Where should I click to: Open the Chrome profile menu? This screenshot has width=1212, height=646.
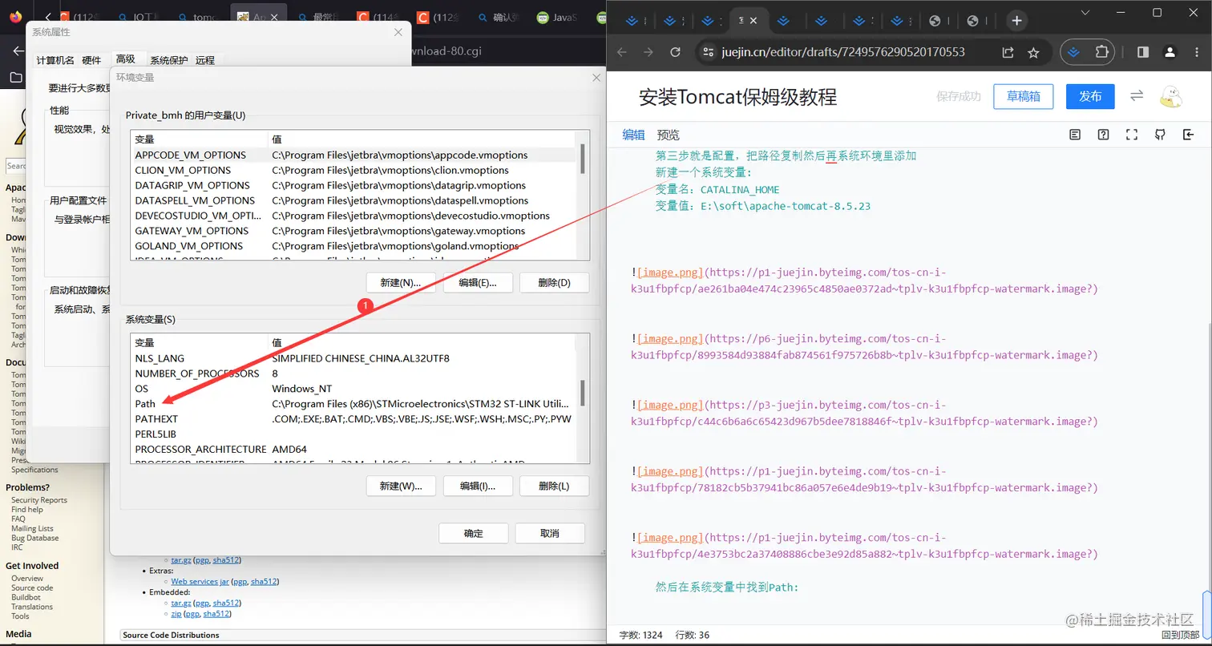tap(1170, 52)
